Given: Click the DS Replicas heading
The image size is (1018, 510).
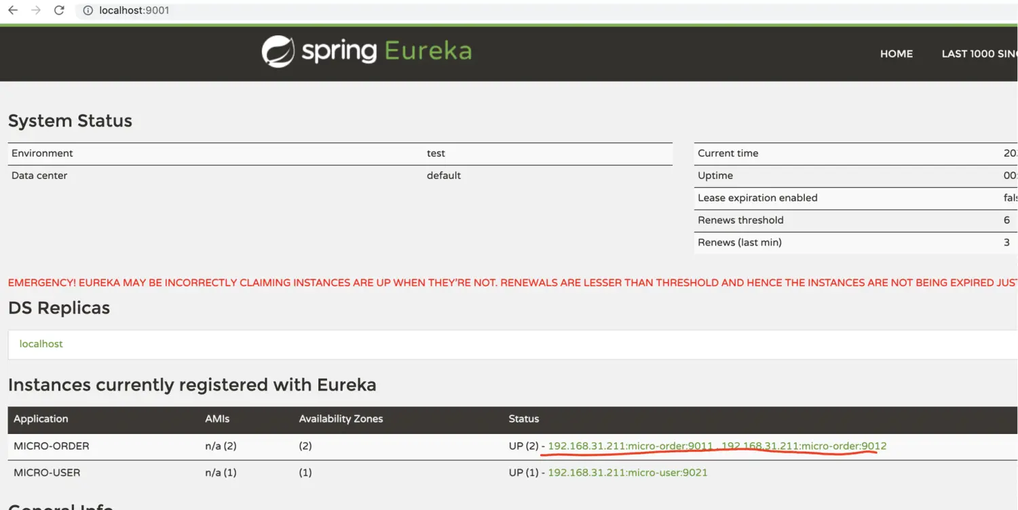Looking at the screenshot, I should [59, 308].
